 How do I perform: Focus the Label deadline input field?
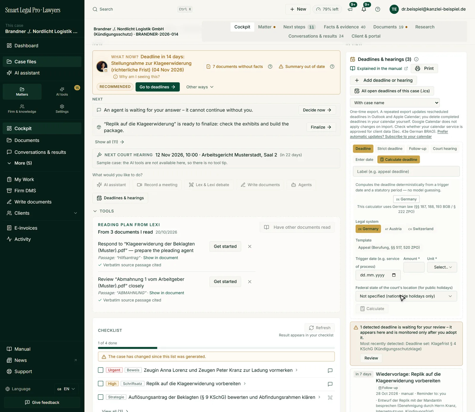(x=406, y=171)
